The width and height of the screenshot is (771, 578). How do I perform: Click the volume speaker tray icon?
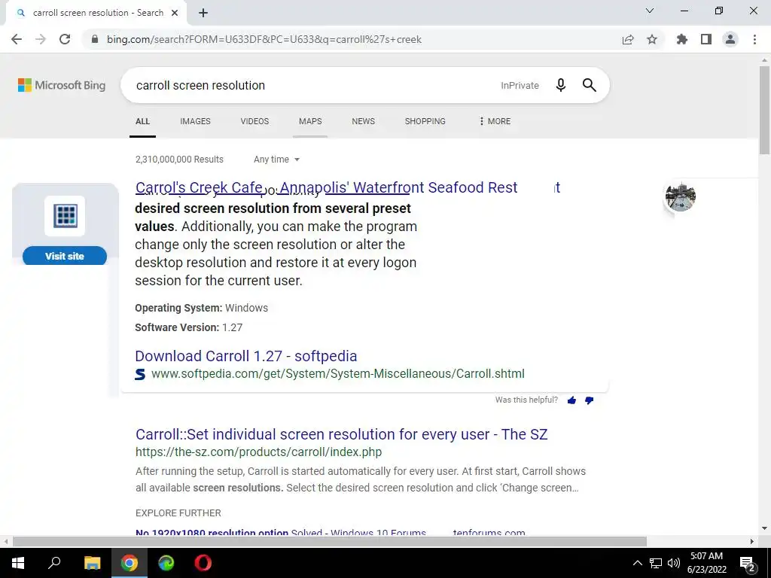(674, 563)
